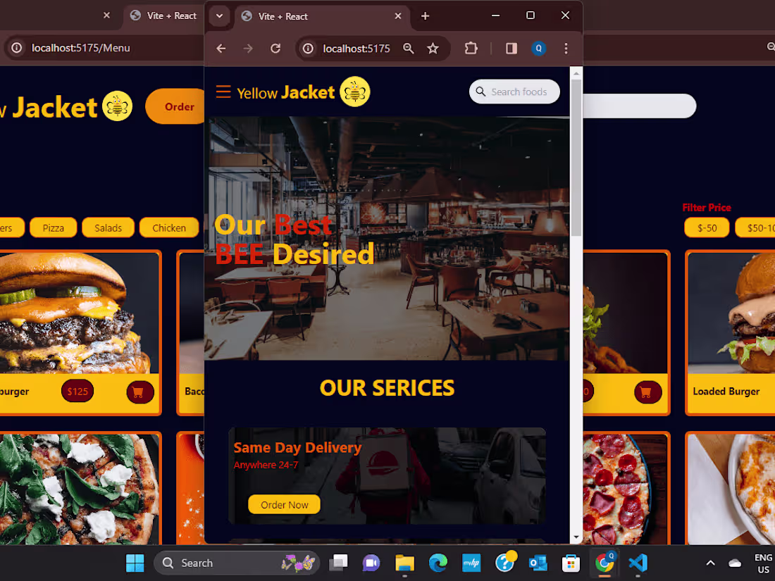Click the bookmark star in the address bar

(433, 48)
